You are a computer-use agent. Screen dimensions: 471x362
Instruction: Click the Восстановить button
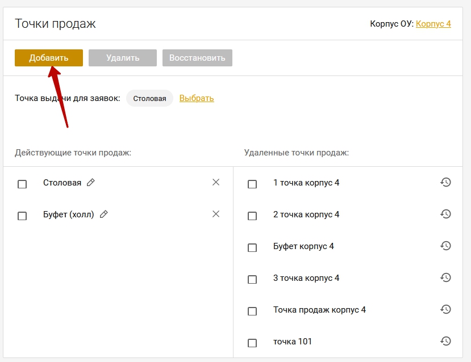197,57
